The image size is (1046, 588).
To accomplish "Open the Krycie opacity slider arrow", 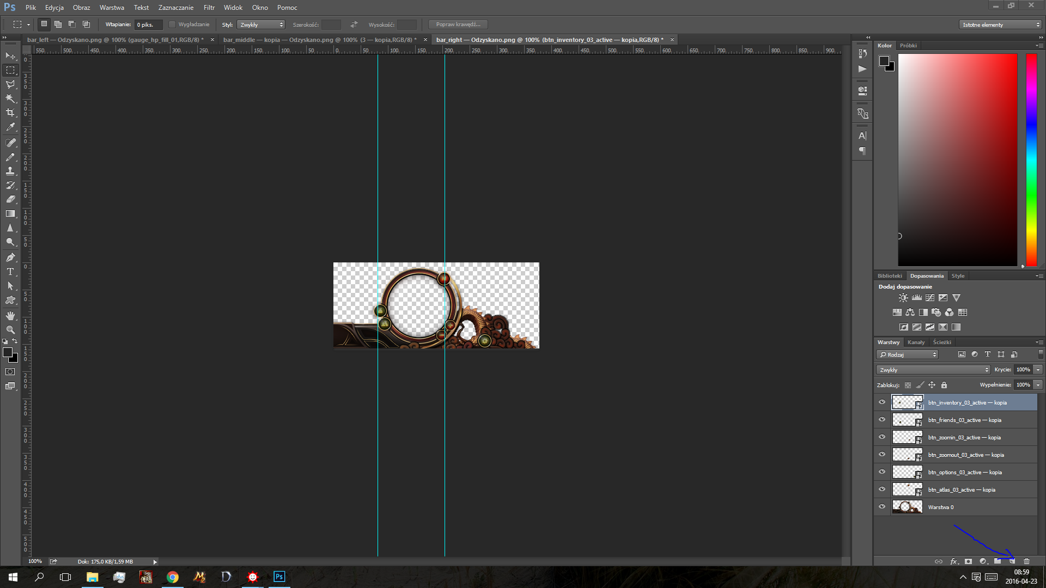I will pos(1038,370).
